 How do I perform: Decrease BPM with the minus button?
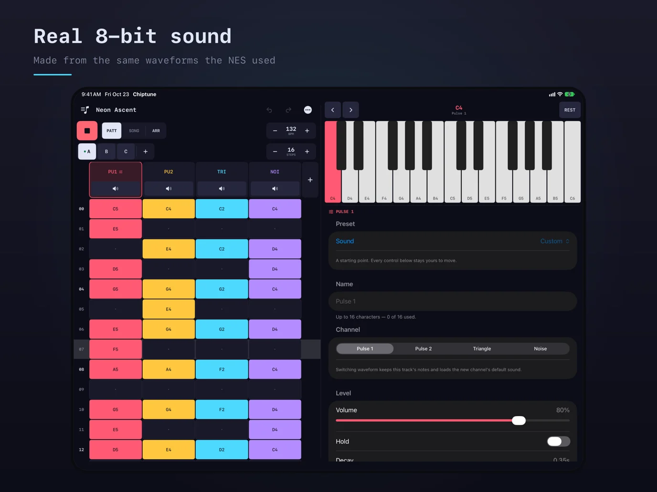[x=275, y=131]
